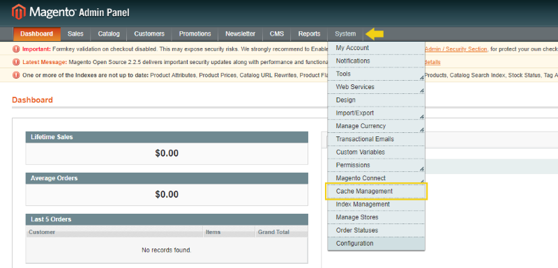Expand the Web Services submenu arrow
This screenshot has width=558, height=268.
(x=422, y=90)
